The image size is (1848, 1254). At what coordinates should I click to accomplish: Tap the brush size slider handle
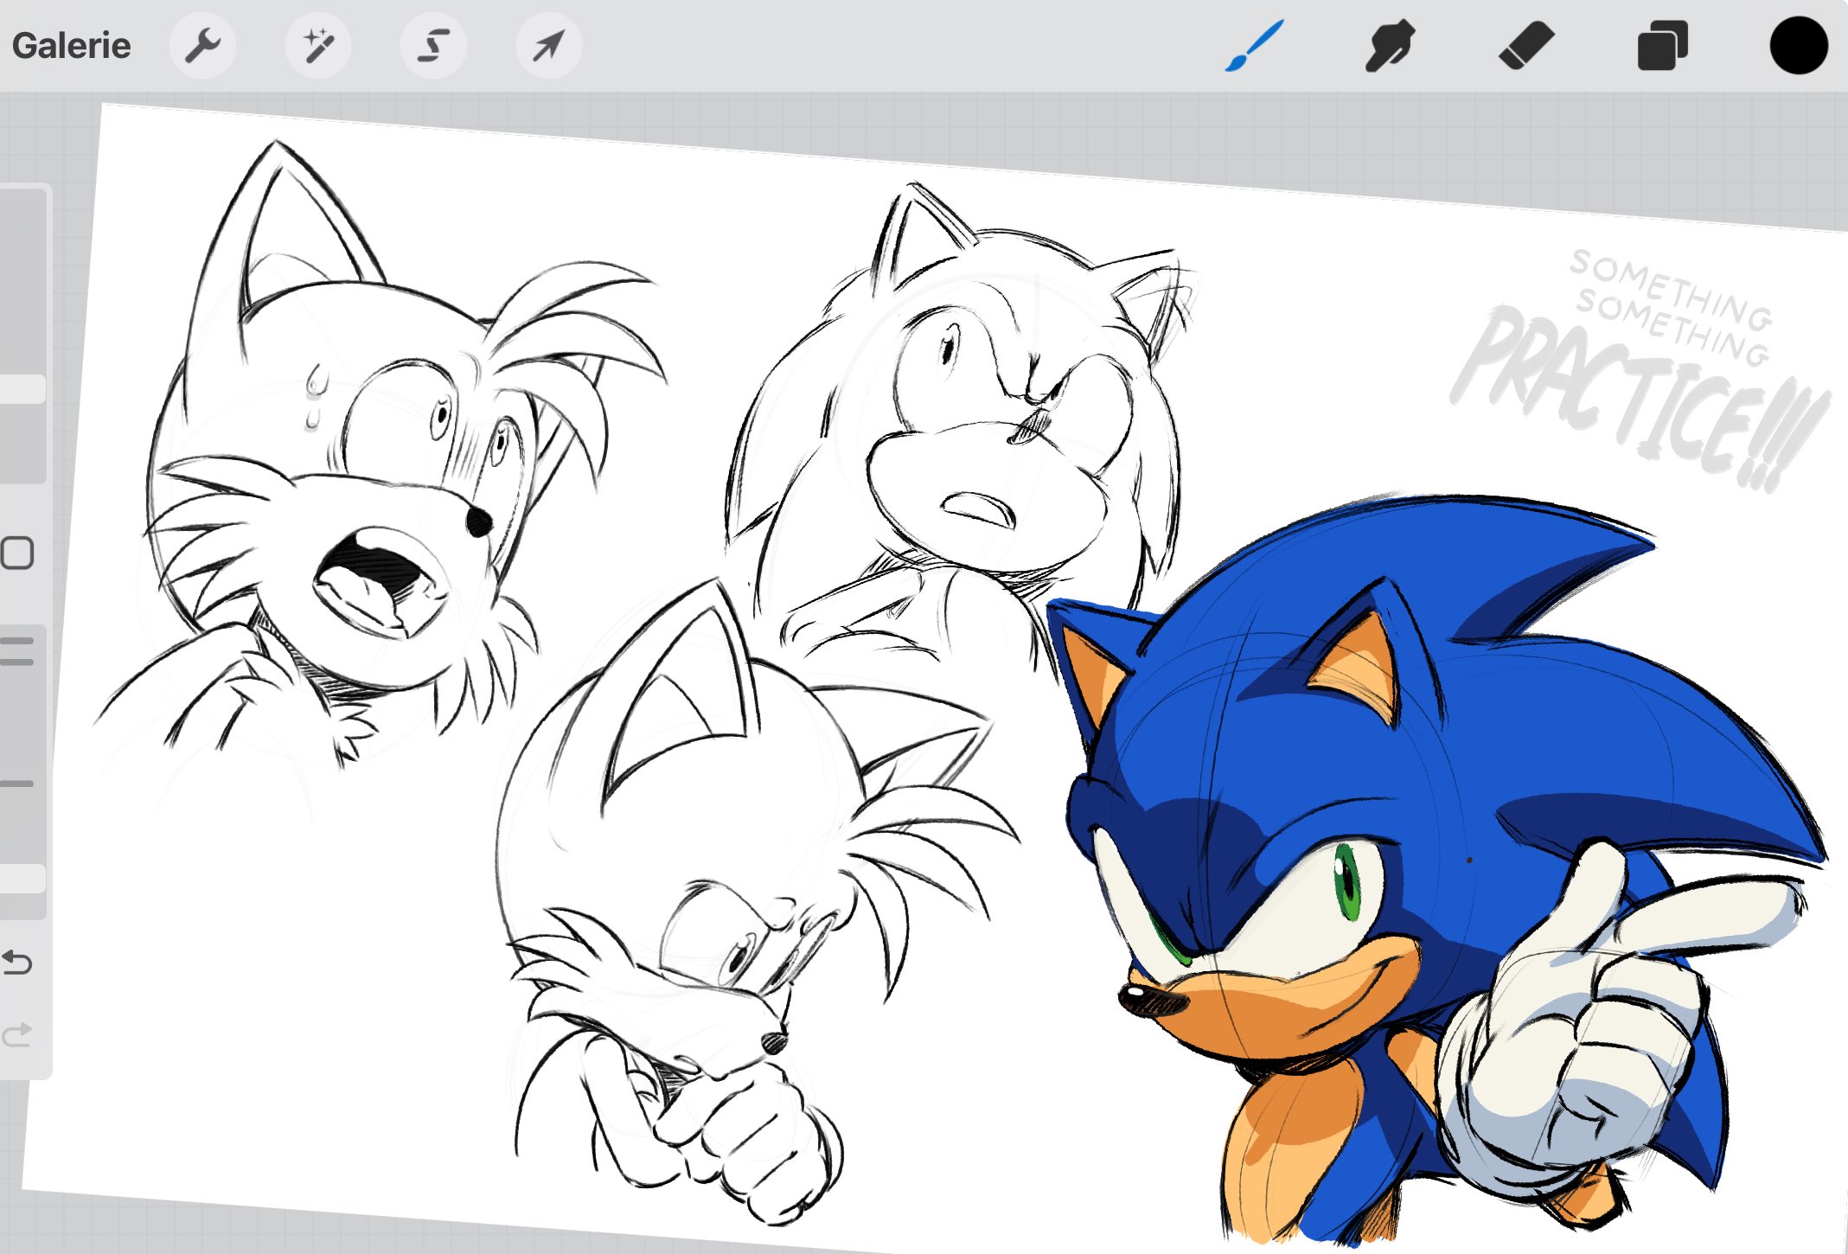(x=21, y=389)
